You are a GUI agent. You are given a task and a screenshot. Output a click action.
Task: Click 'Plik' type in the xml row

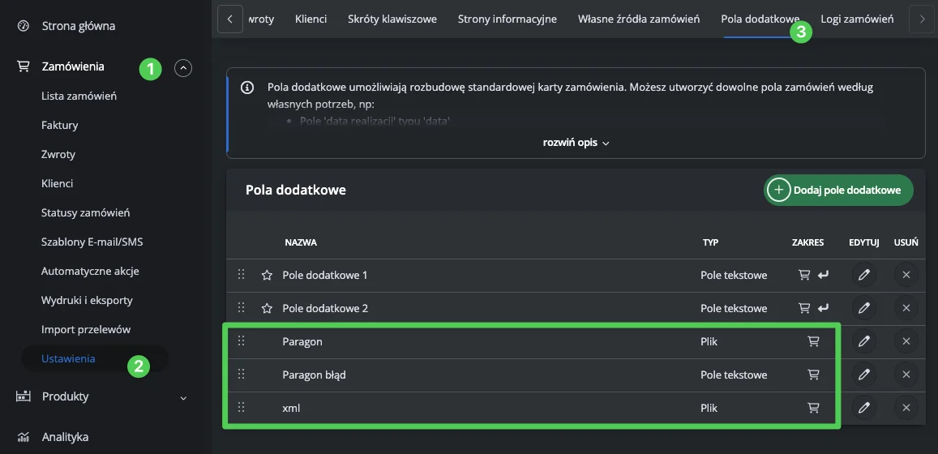709,409
